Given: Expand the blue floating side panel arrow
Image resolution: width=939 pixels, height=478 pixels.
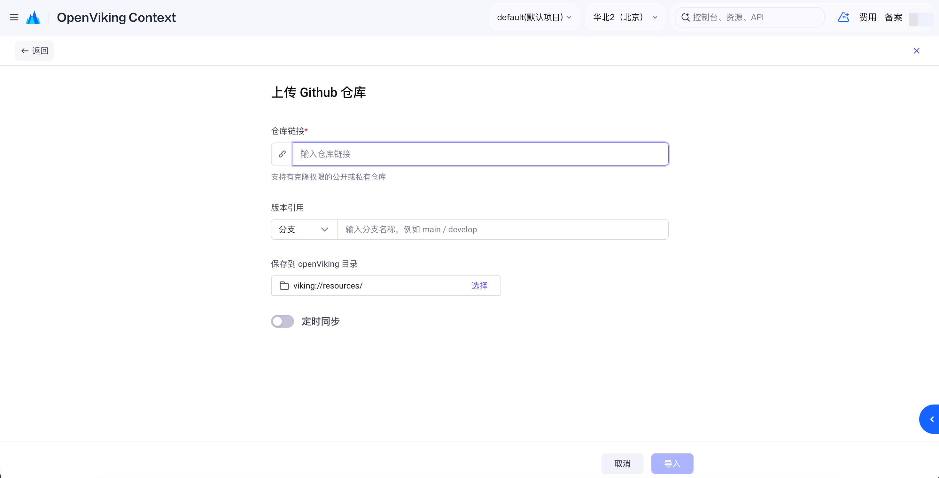Looking at the screenshot, I should [x=930, y=419].
